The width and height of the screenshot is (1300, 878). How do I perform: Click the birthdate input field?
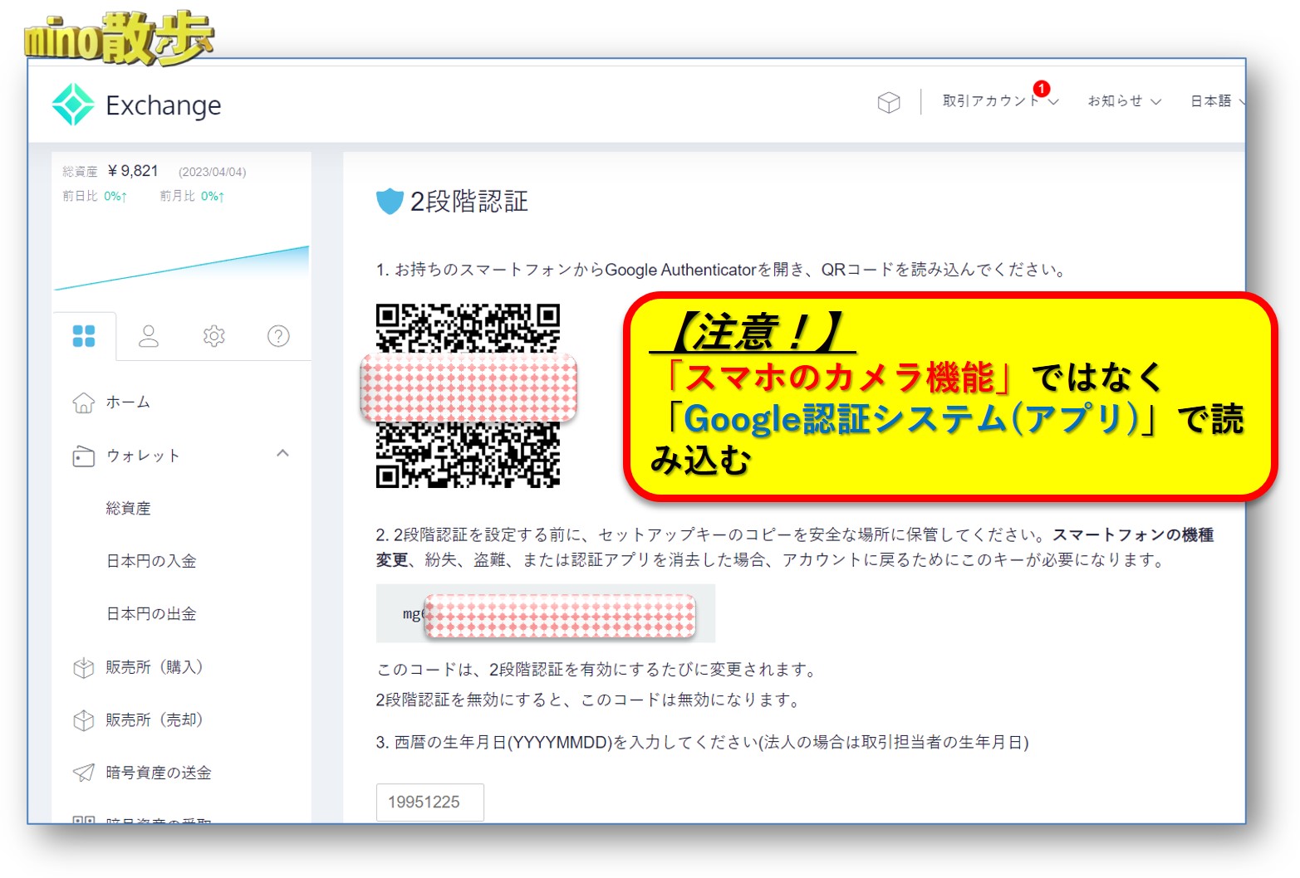tap(429, 802)
